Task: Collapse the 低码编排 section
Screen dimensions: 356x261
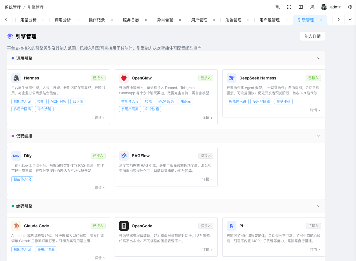Action: point(319,136)
